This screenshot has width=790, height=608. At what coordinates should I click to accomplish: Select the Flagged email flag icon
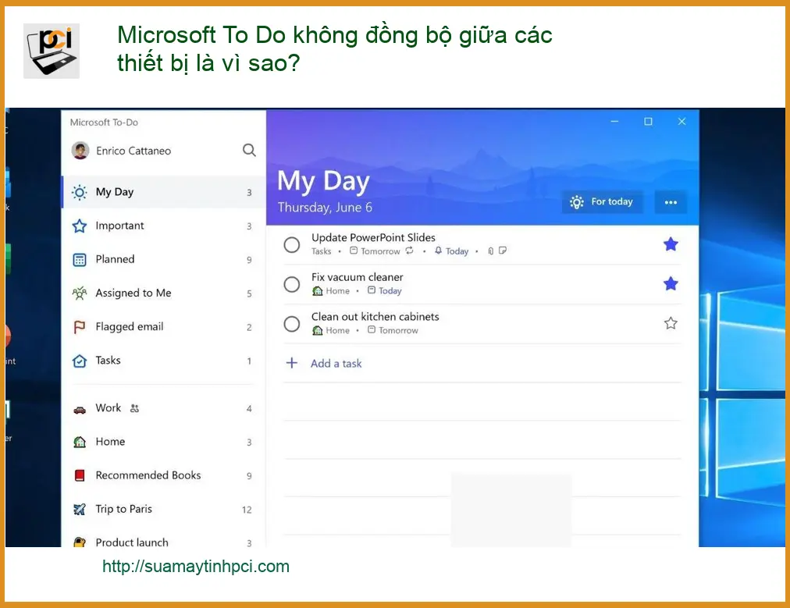coord(79,328)
